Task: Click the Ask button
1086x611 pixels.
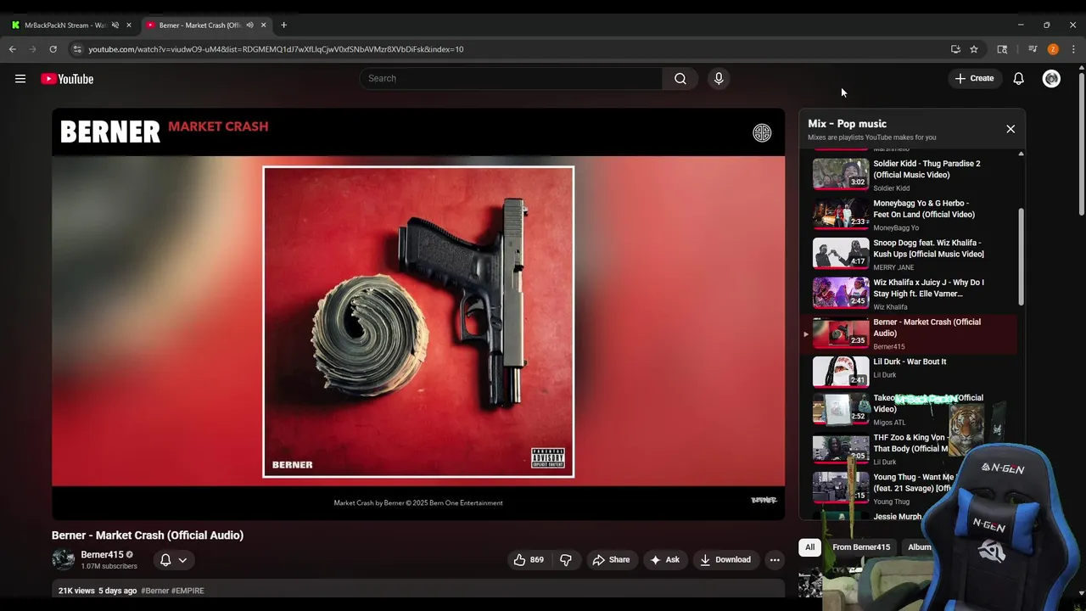Action: (x=664, y=559)
